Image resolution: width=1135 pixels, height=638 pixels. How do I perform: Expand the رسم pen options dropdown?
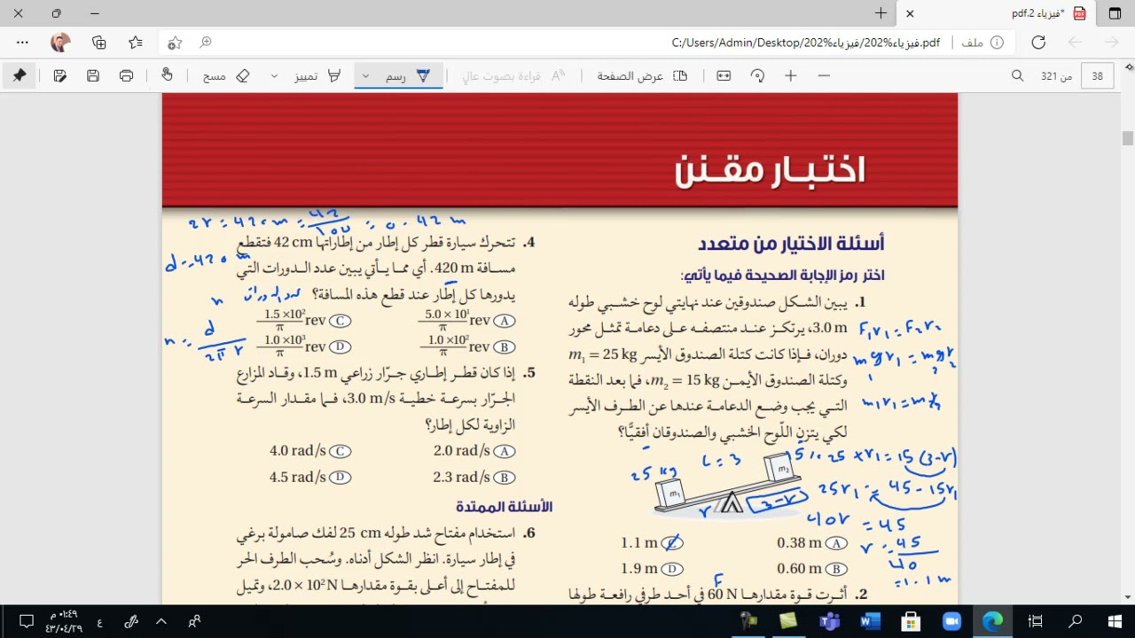click(364, 76)
